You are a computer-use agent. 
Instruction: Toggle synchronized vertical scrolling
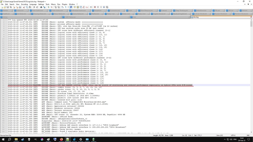55,7
